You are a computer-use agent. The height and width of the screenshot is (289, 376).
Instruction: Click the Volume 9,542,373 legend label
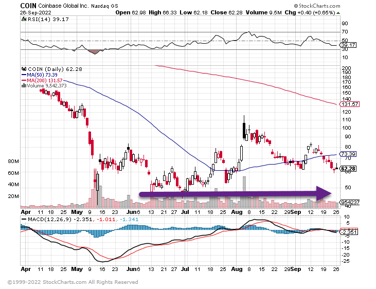click(47, 86)
